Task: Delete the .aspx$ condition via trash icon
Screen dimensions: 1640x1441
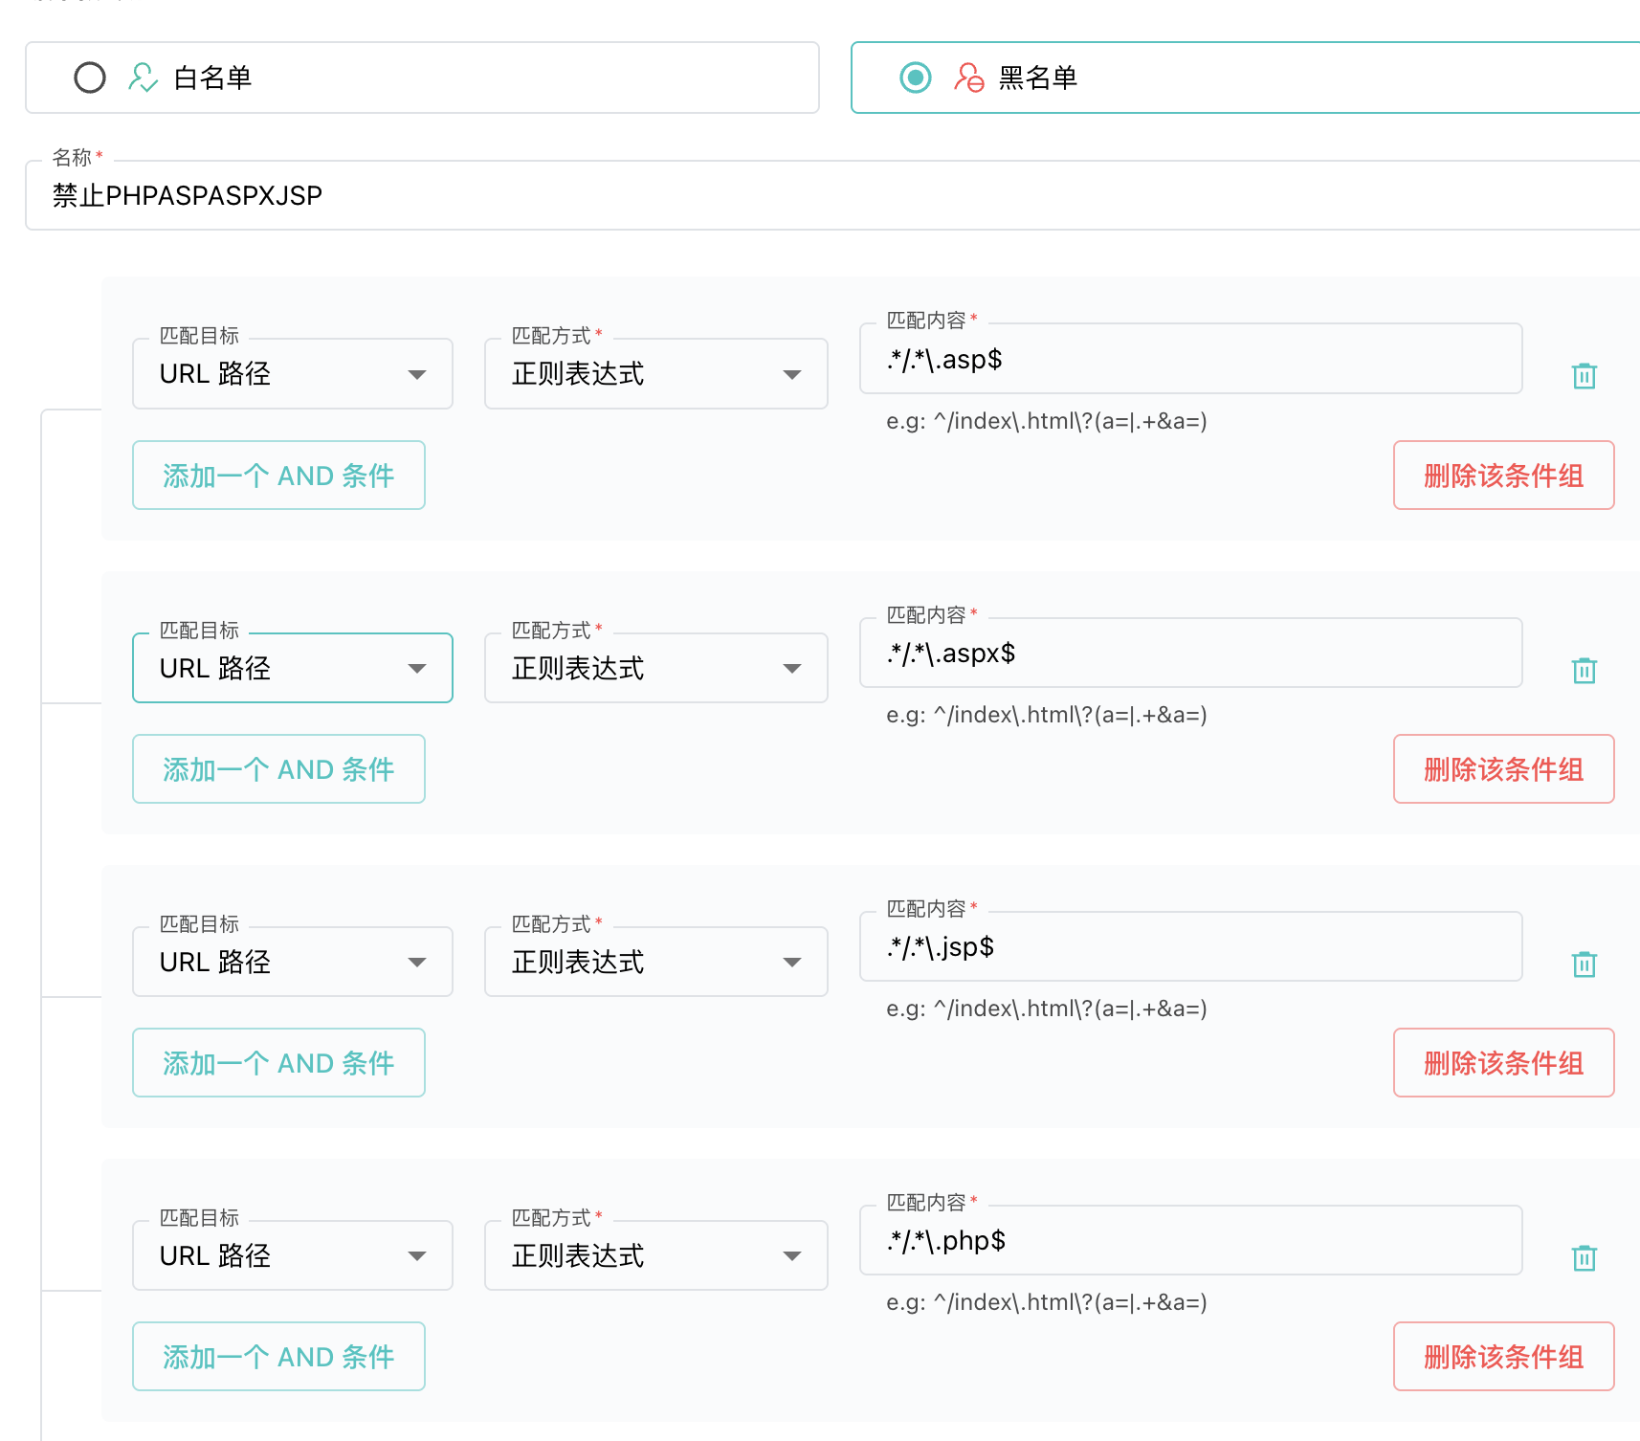Action: tap(1585, 670)
